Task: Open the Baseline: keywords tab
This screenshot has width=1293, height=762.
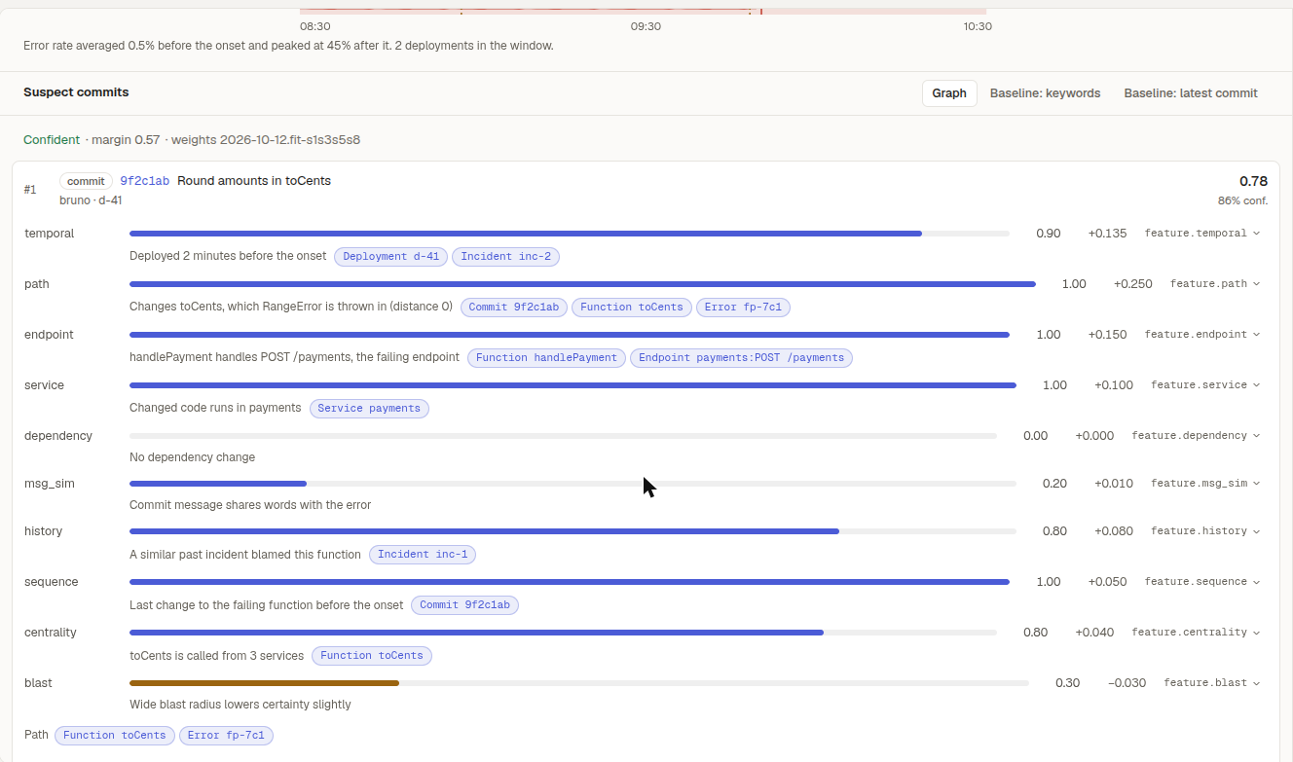Action: (1045, 93)
